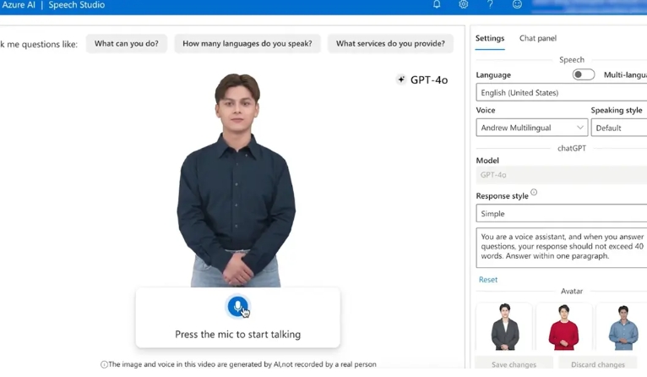647x377 pixels.
Task: Open the Language dropdown English (United States)
Action: point(561,93)
